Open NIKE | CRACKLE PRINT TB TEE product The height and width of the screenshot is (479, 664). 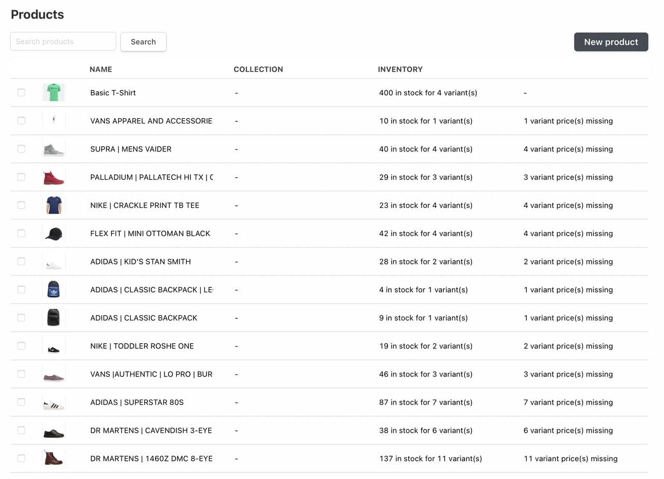[x=145, y=205]
